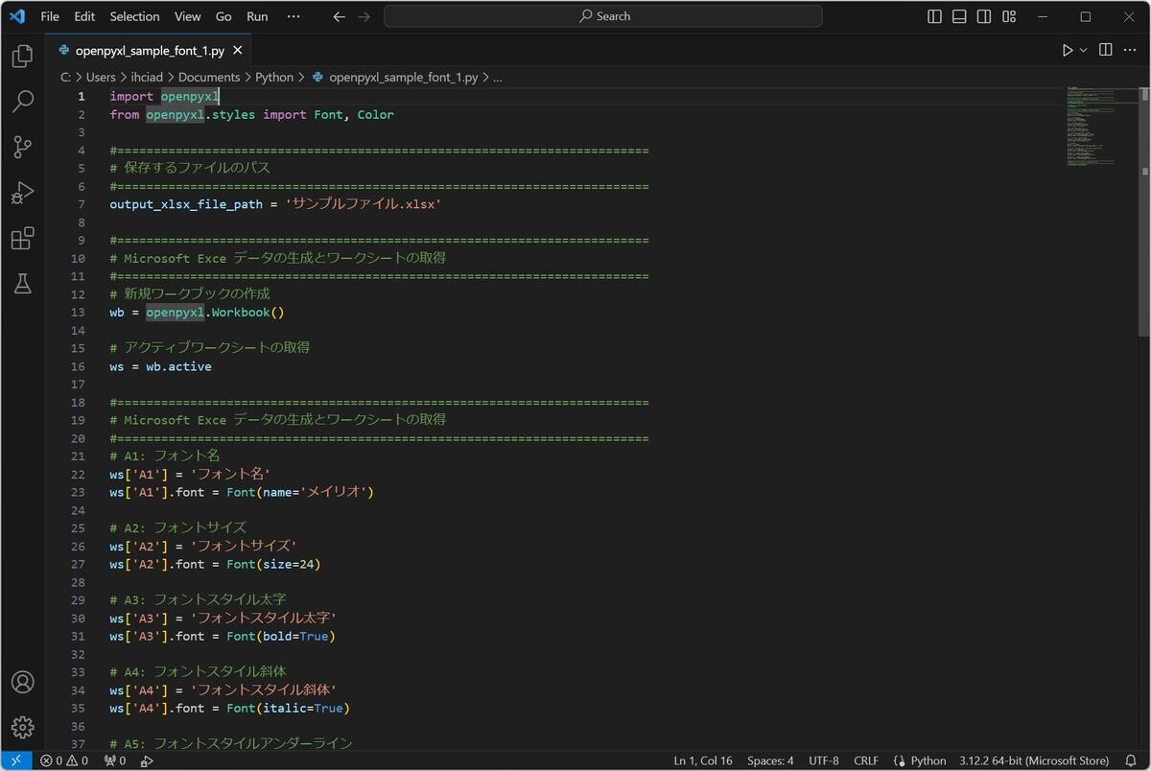Open the Extensions view

point(22,238)
